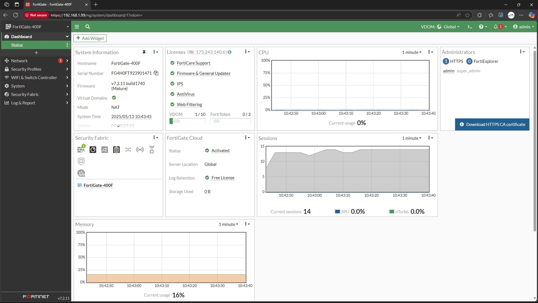The width and height of the screenshot is (538, 303).
Task: Click the Add Widget button
Action: 90,38
